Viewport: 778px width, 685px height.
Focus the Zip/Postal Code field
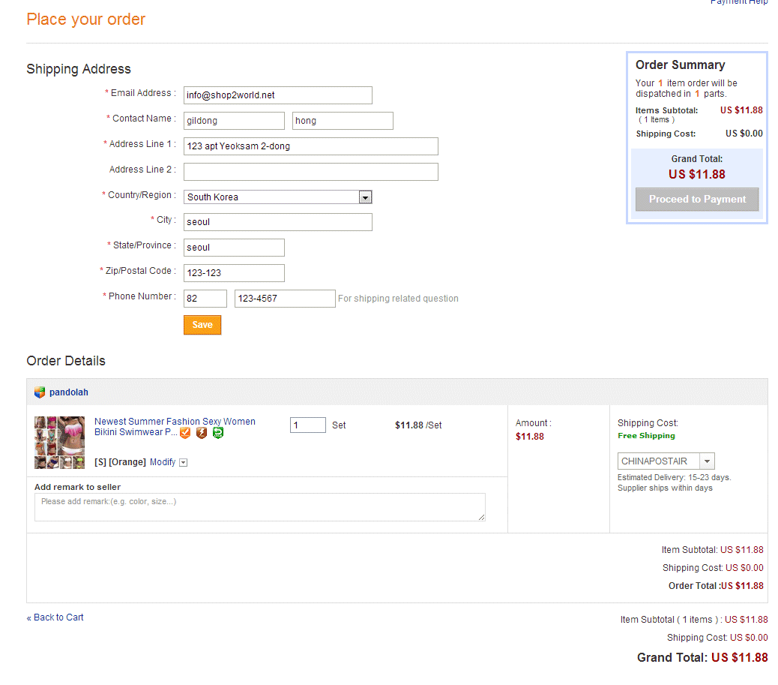tap(234, 273)
